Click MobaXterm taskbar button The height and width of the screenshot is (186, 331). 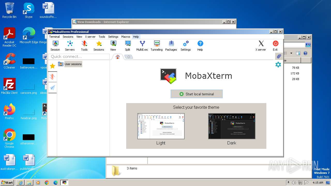64,183
